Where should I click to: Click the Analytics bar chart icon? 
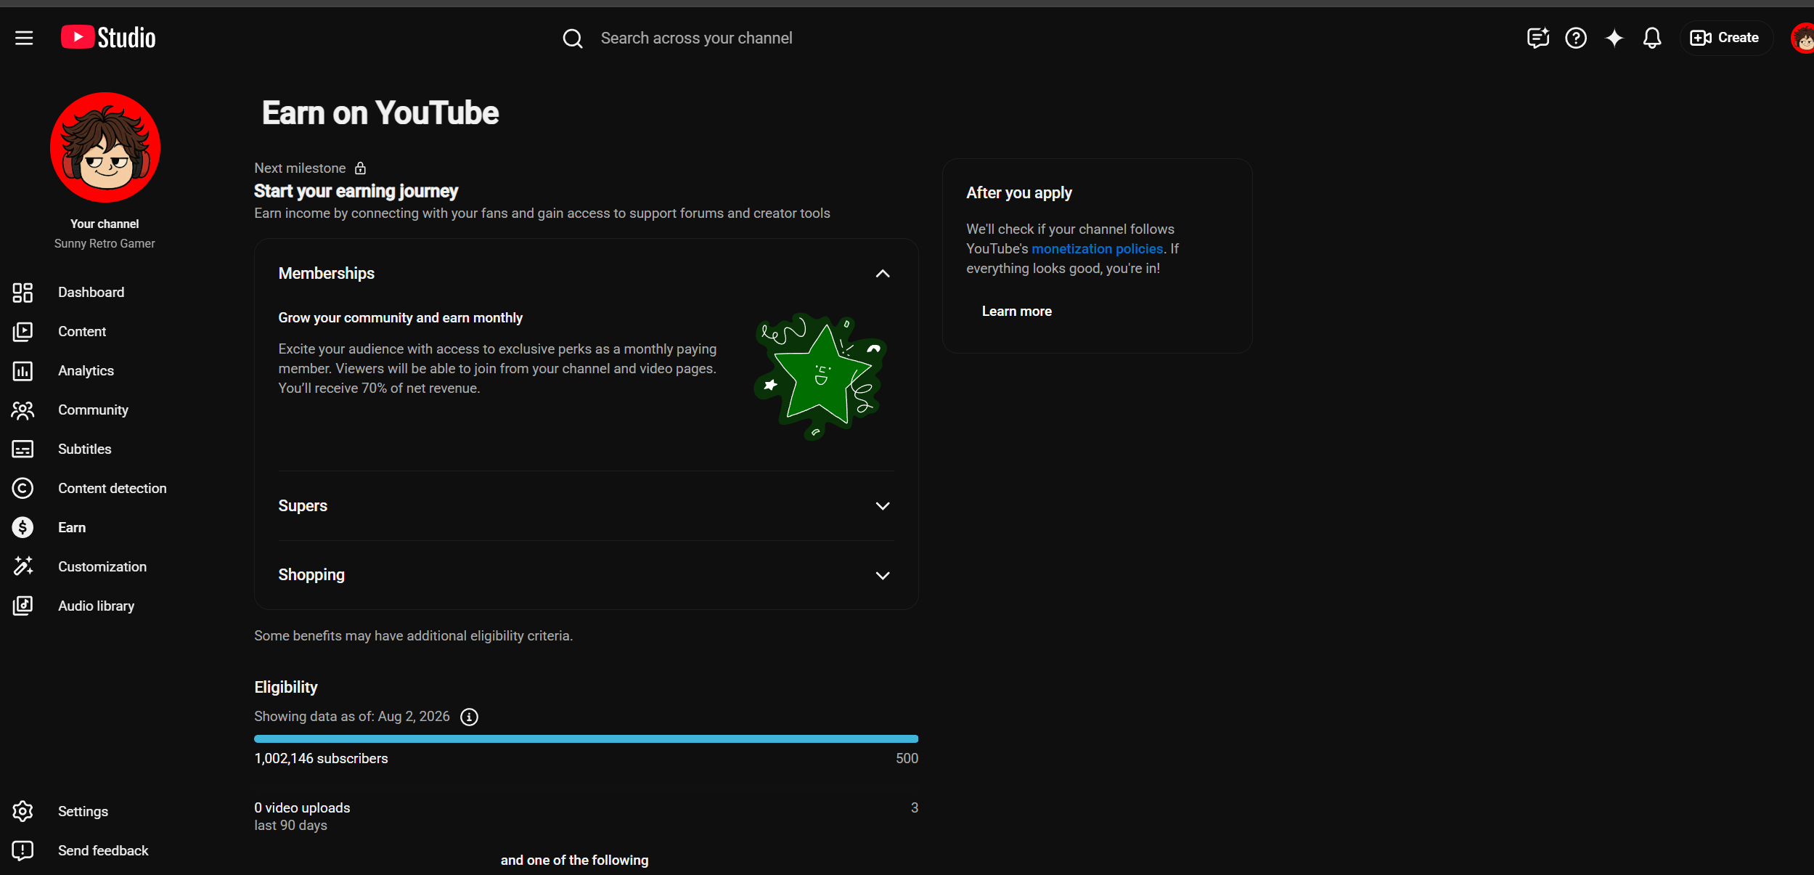[x=23, y=371]
